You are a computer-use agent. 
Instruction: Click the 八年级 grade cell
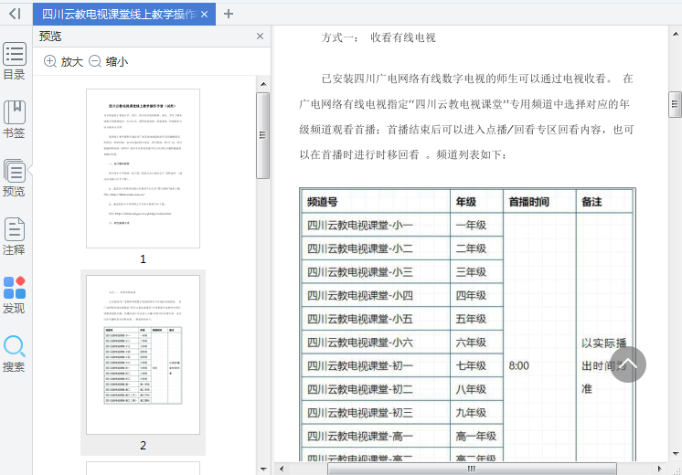[476, 389]
